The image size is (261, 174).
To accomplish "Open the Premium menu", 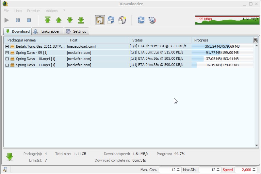I will 34,11.
